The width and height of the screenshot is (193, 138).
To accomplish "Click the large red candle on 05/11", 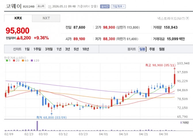I will pyautogui.click(x=175, y=79).
